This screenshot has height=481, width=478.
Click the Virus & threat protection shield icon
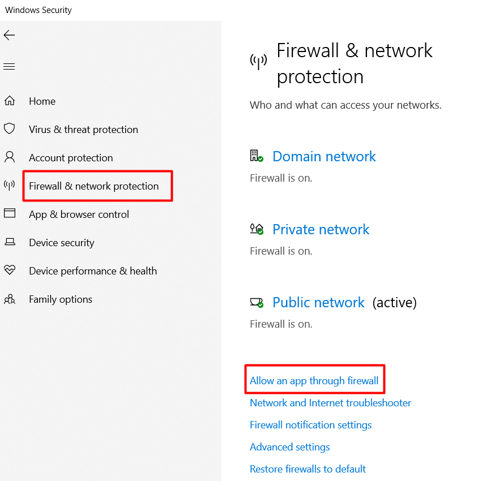10,129
